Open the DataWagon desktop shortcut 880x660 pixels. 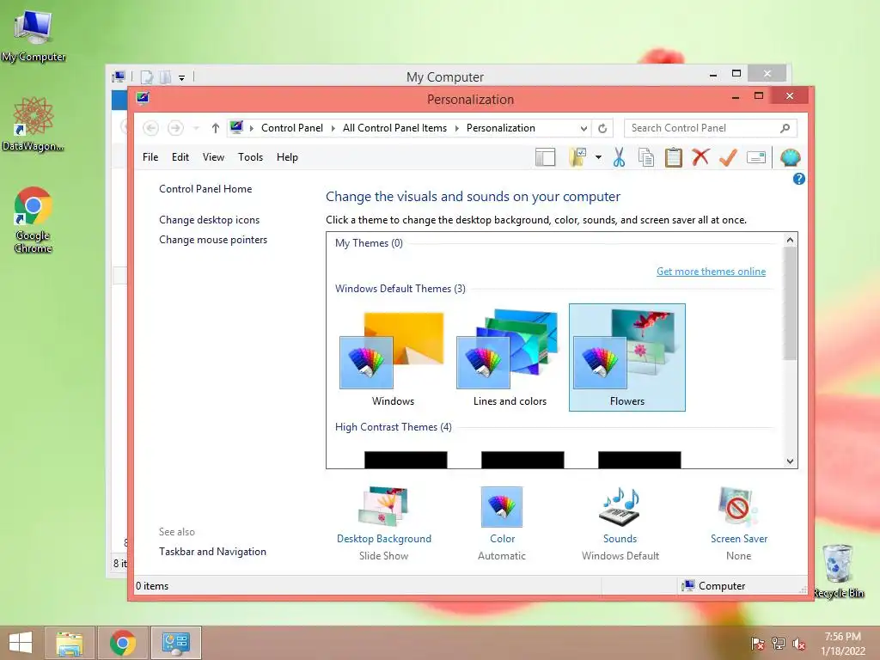tap(34, 125)
